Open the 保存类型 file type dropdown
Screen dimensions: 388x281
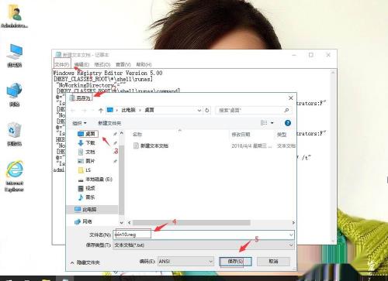(x=203, y=245)
